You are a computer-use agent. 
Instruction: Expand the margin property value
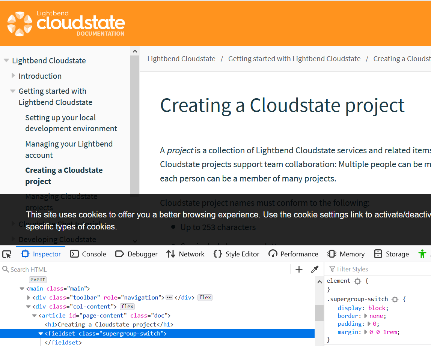coord(366,332)
